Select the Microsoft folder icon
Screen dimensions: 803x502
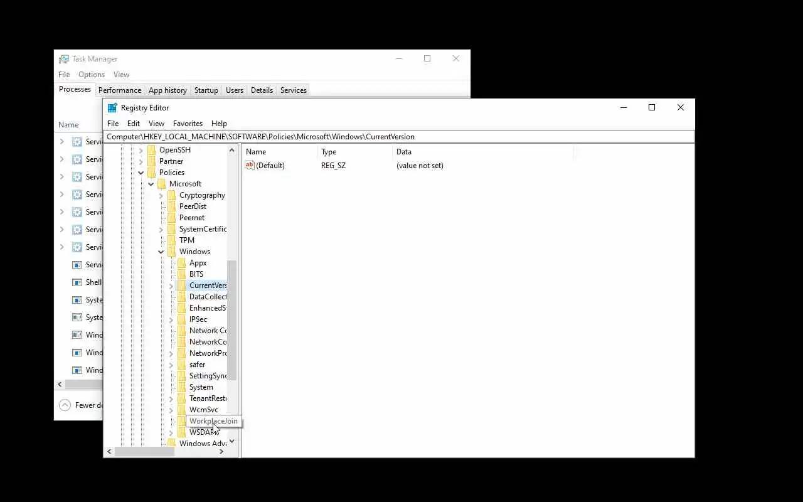(161, 184)
